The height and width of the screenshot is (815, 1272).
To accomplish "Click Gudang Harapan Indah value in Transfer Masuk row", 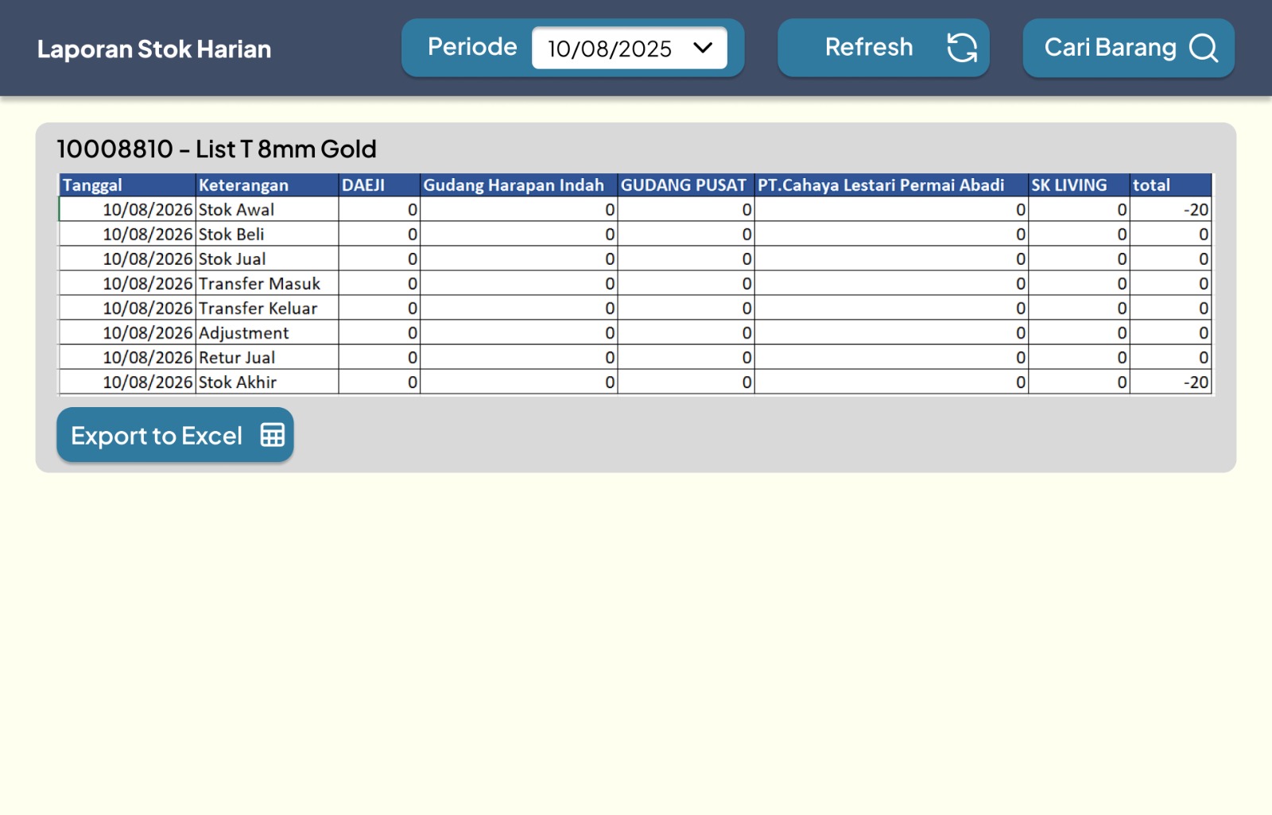I will (x=518, y=284).
